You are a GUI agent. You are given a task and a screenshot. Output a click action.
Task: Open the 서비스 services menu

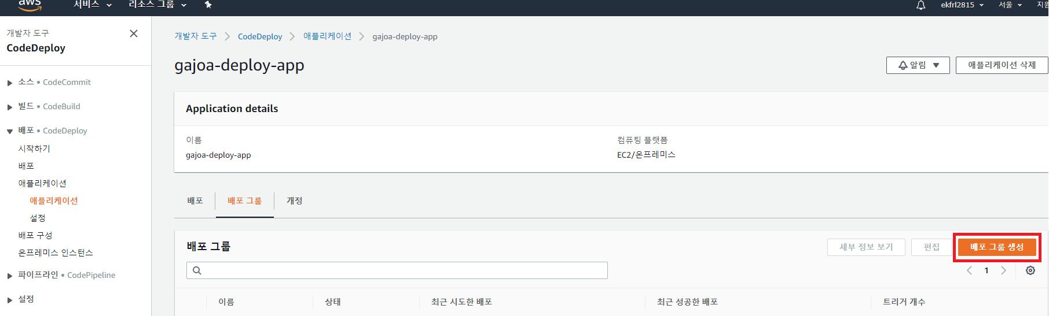click(x=93, y=5)
